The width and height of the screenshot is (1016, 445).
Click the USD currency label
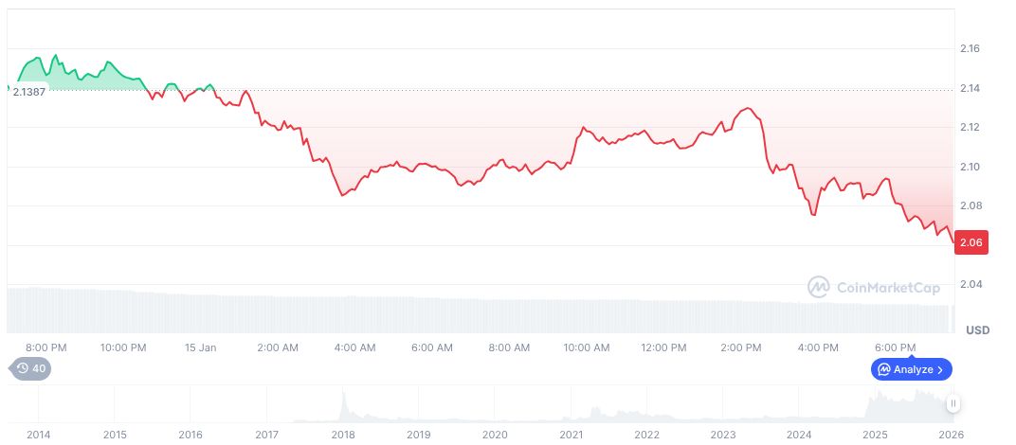pos(977,330)
